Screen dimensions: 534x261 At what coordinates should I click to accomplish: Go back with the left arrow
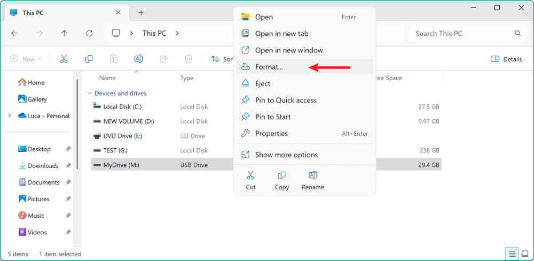tap(14, 33)
